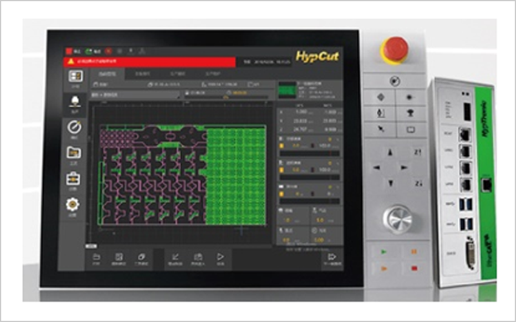516x322 pixels.
Task: Click the layered sheets icon in bottom toolbar
Action: click(141, 256)
